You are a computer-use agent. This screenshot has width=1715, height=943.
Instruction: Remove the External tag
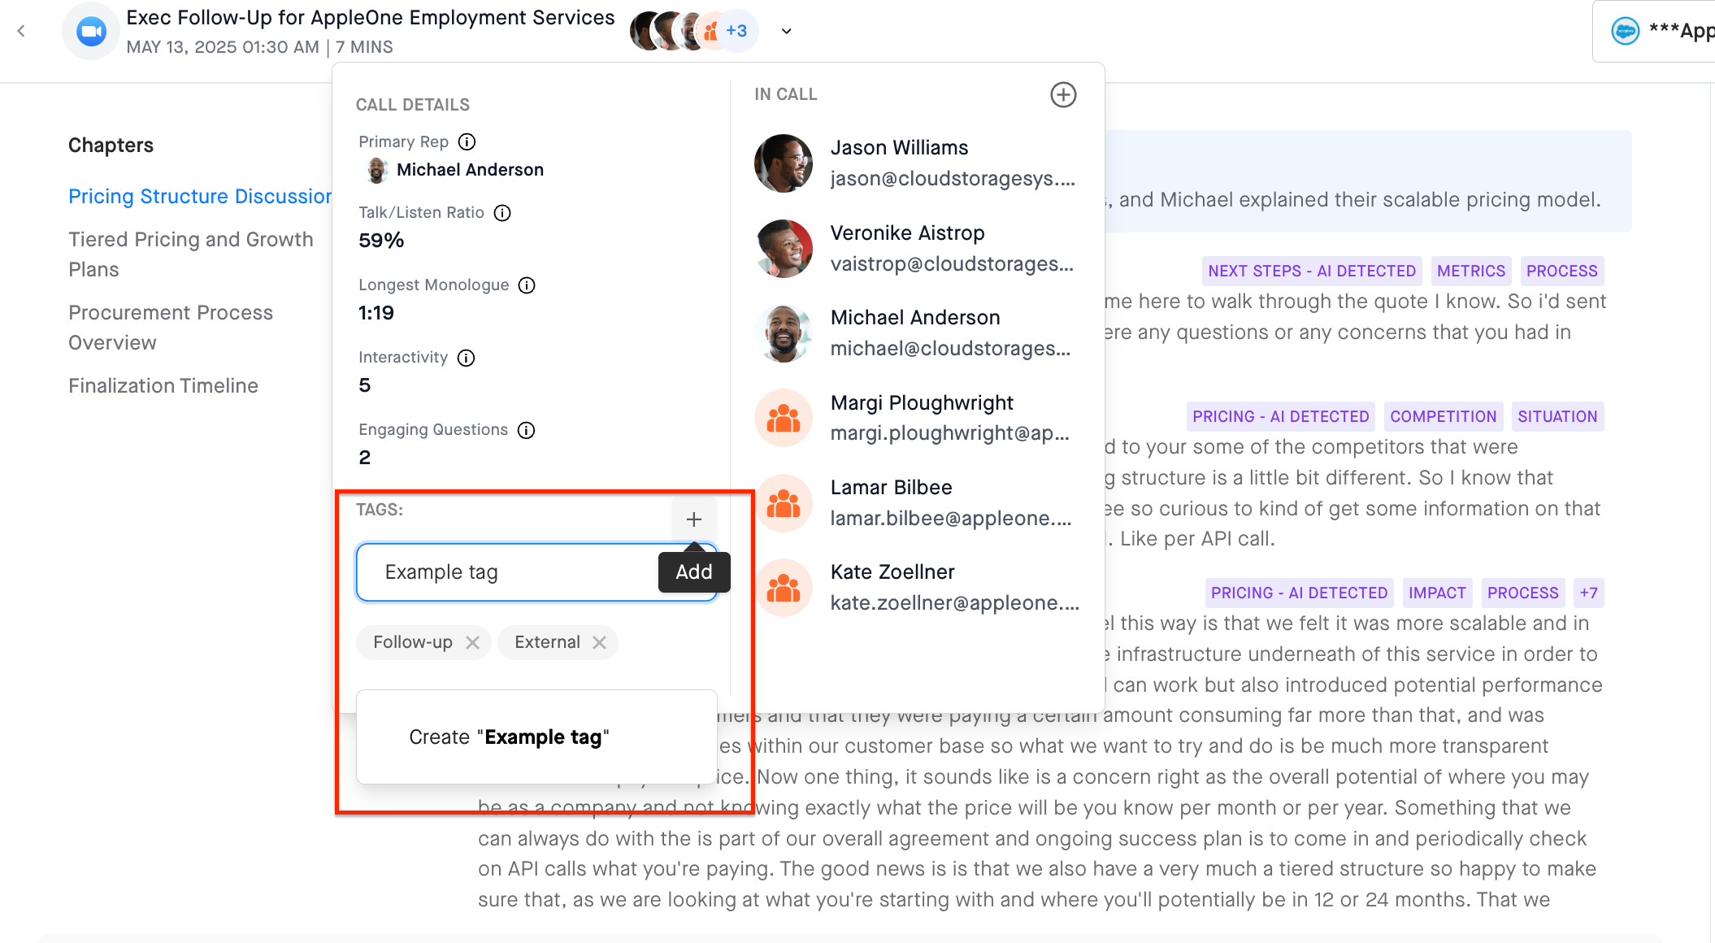[x=599, y=642]
